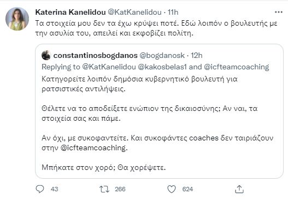Screen dimensions: 288x200
Task: Open Katerina Kanelidou's profile picture
Action: pos(17,19)
